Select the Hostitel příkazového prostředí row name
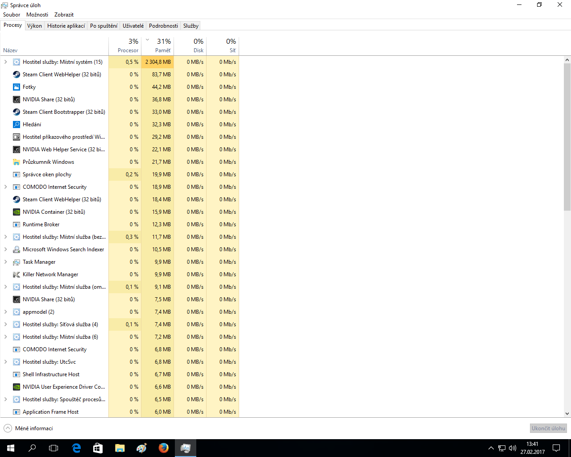Image resolution: width=571 pixels, height=457 pixels. (64, 137)
